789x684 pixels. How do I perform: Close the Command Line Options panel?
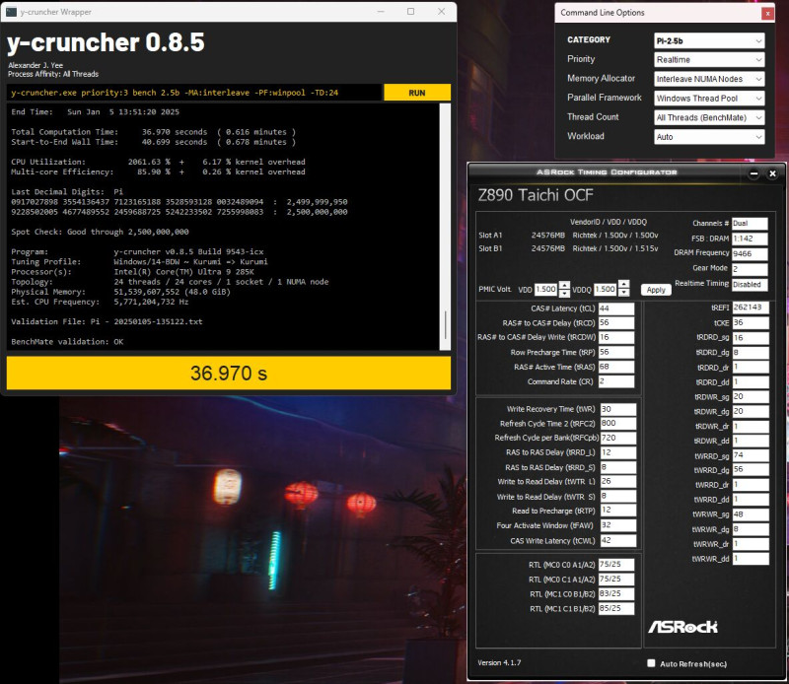(x=767, y=14)
